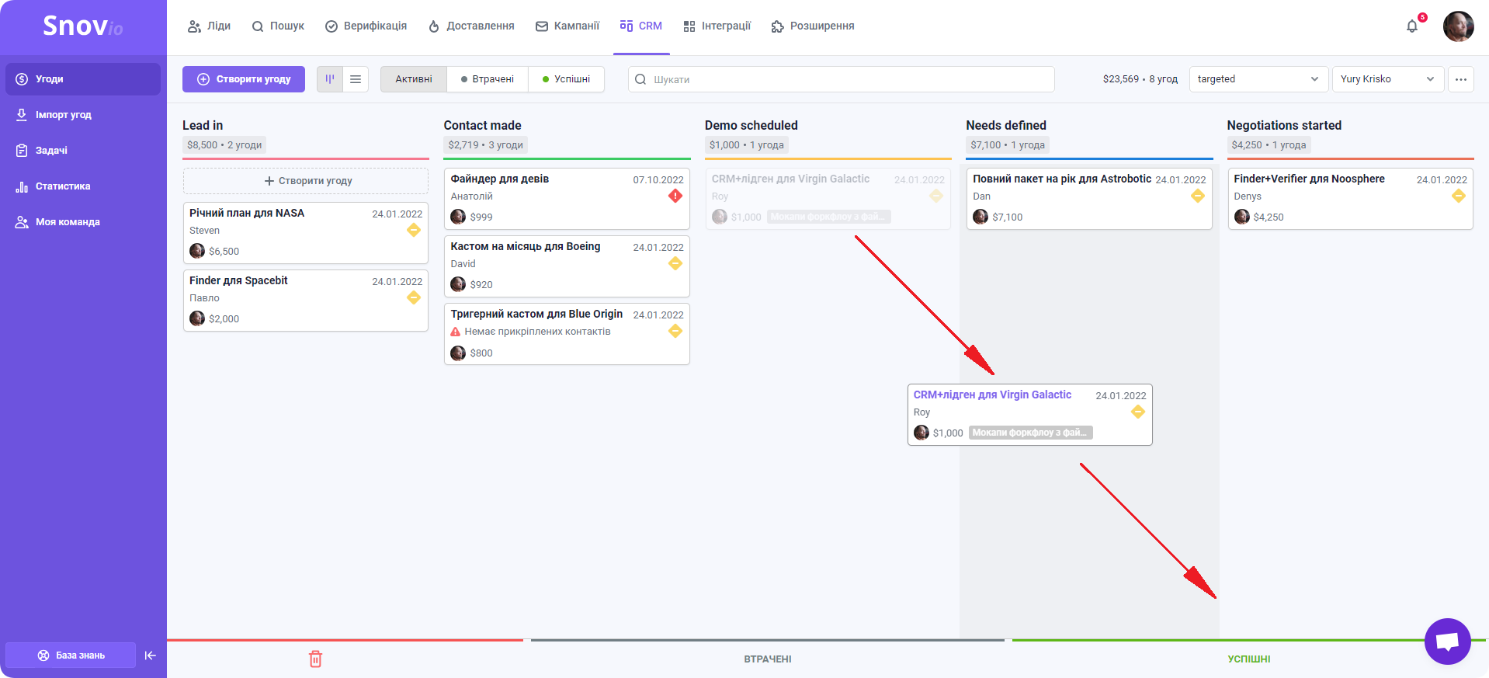Click owner avatar on the $7,100 deal
1489x678 pixels.
pos(981,217)
